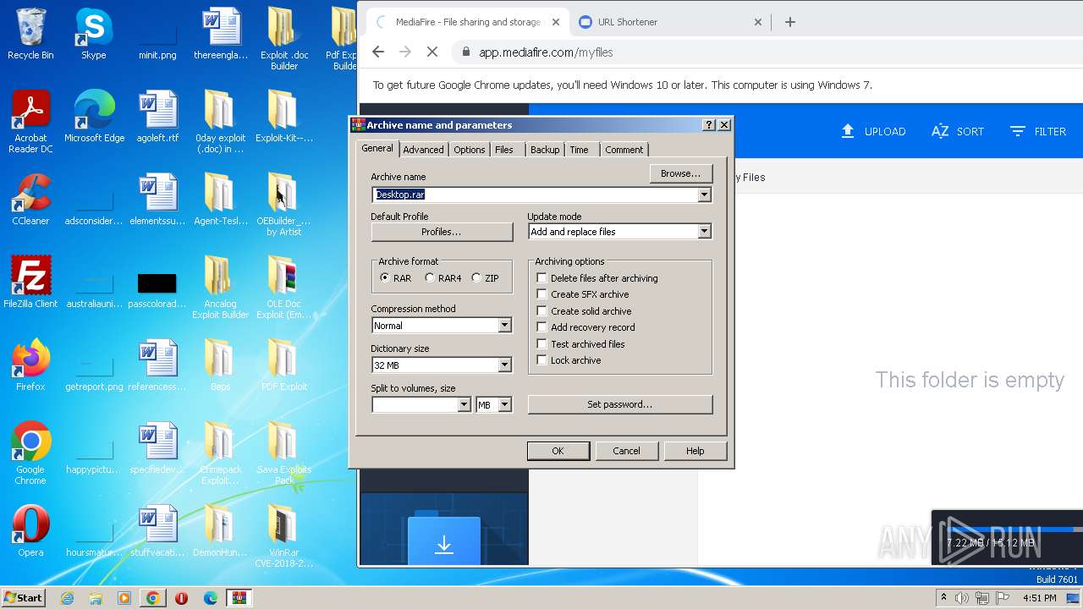
Task: Launch Google Chrome desktop icon
Action: click(x=30, y=453)
